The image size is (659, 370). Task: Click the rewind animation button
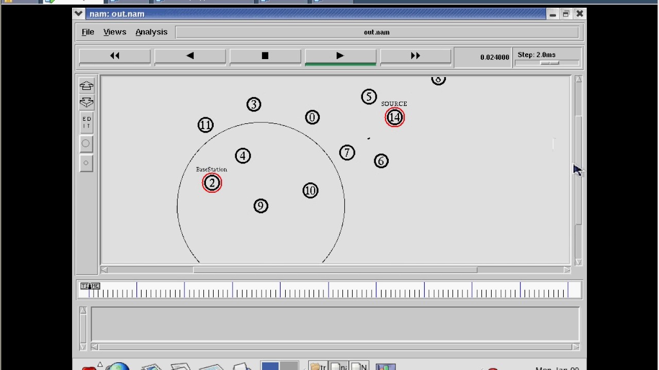coord(115,56)
